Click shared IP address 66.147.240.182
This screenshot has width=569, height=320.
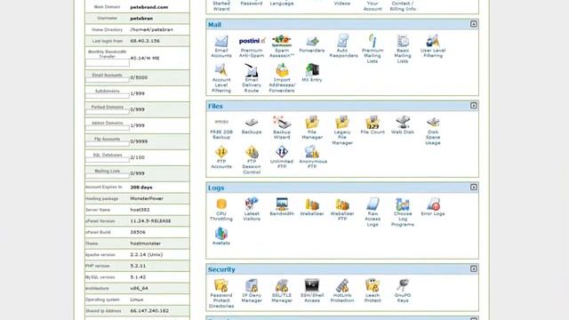coord(149,311)
